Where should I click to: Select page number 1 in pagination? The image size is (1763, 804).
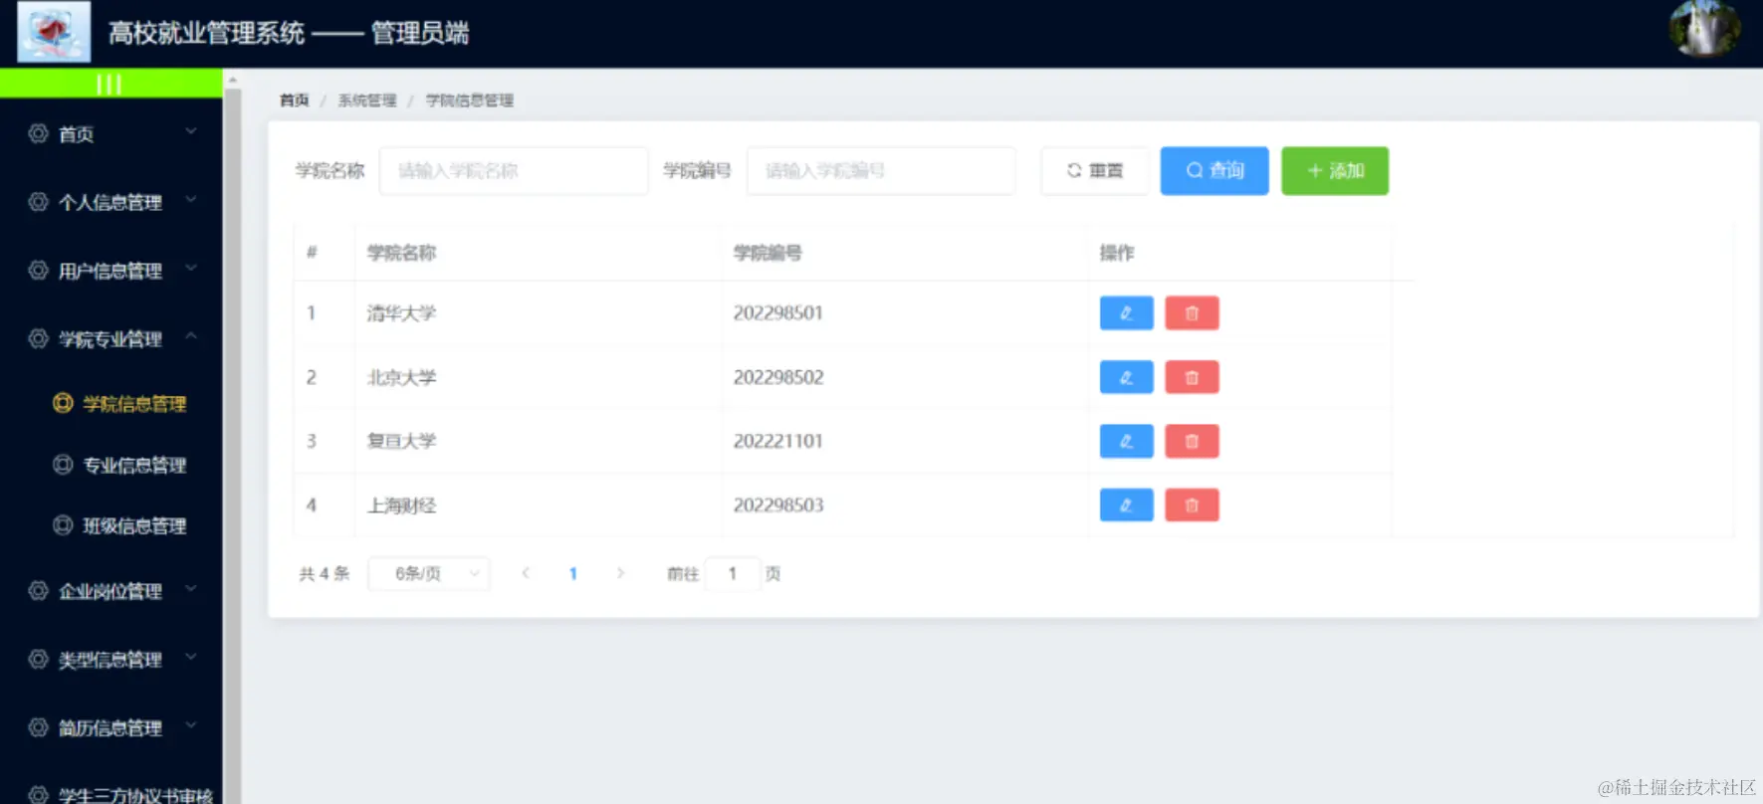(x=573, y=573)
